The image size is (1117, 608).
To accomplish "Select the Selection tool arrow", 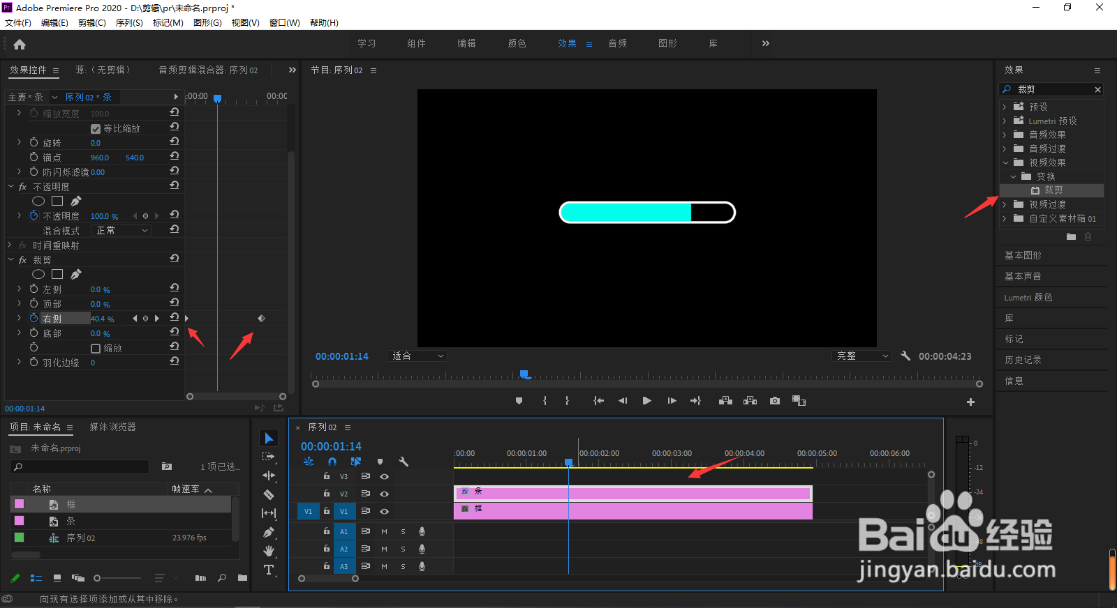I will pyautogui.click(x=269, y=438).
